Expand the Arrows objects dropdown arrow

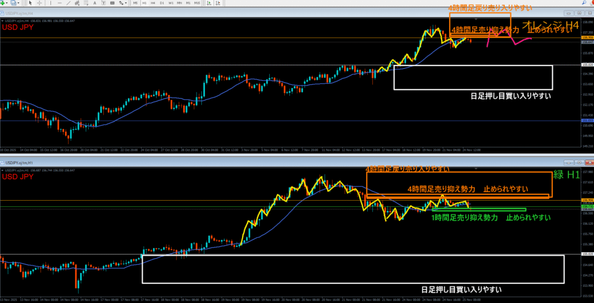(126, 3)
